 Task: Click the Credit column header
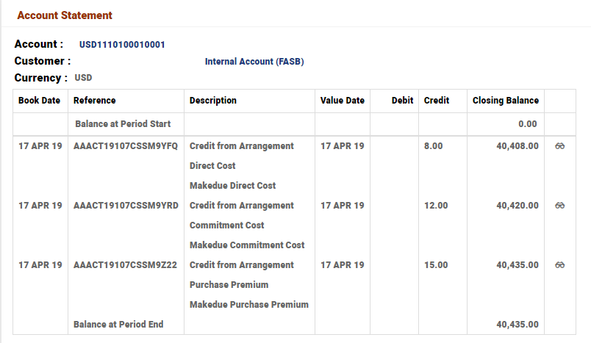437,101
